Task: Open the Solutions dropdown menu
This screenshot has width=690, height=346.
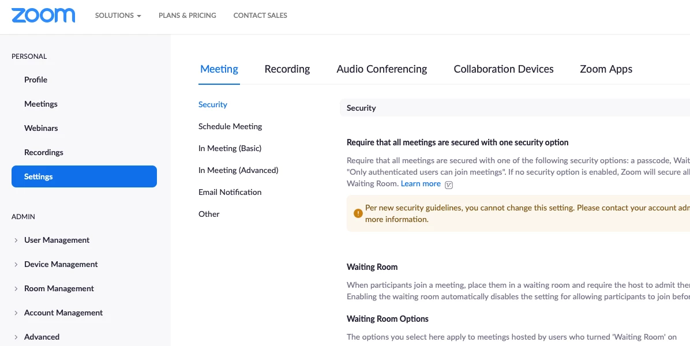Action: [118, 16]
